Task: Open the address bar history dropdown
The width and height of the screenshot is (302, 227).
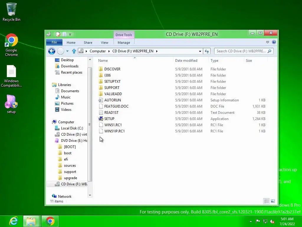Action: (x=200, y=51)
